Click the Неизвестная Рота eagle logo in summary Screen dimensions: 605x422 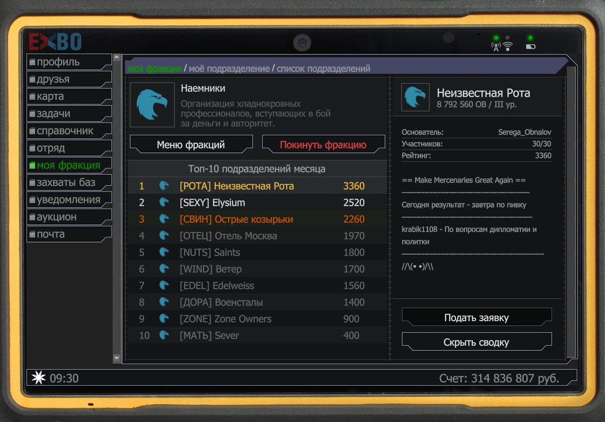[415, 97]
